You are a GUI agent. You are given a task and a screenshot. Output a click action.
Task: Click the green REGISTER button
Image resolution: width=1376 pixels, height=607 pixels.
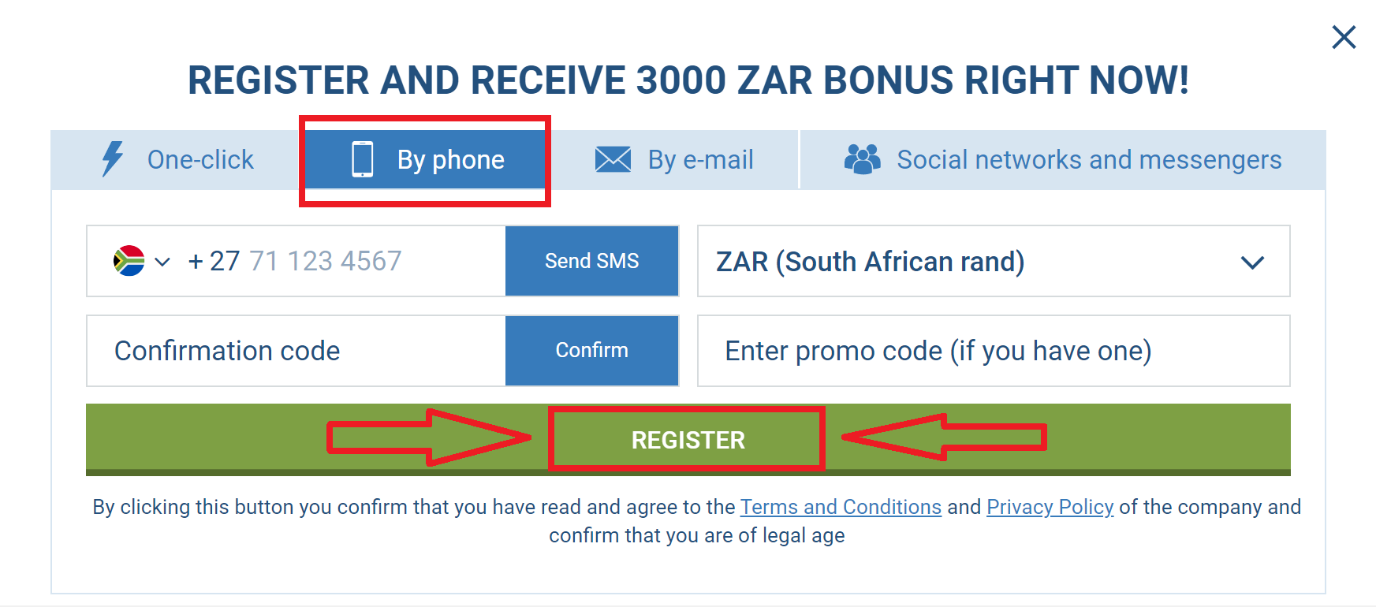(x=687, y=439)
